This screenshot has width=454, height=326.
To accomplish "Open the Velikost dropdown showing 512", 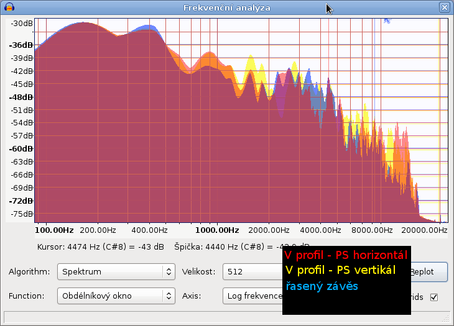I will 252,272.
